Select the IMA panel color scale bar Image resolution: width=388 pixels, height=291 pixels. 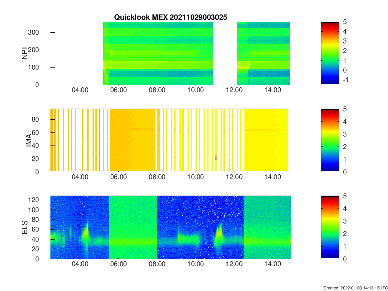330,140
